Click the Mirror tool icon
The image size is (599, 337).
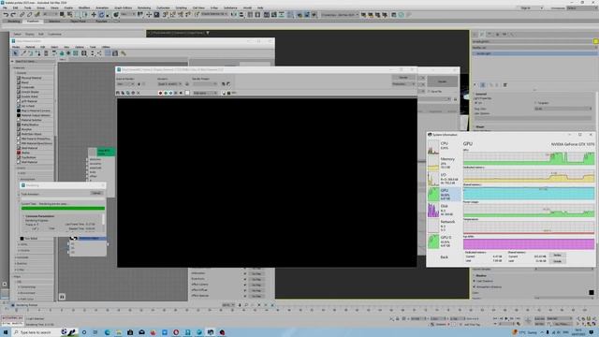[234, 15]
